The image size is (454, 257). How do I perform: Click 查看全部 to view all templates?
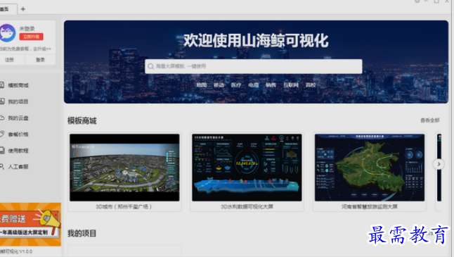(430, 120)
